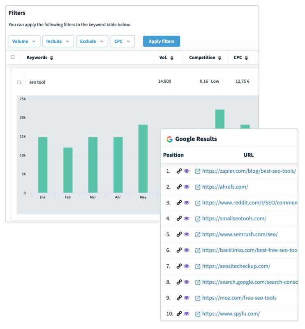Click external-link icon beside the moz.com URL
Image resolution: width=305 pixels, height=329 pixels.
click(x=198, y=298)
